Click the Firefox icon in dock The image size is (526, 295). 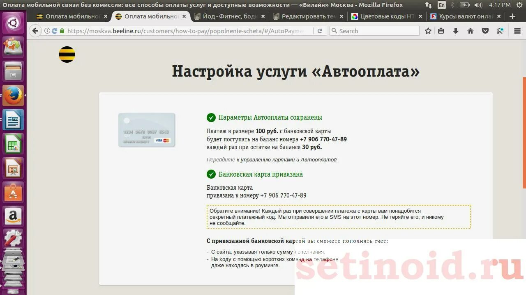13,95
